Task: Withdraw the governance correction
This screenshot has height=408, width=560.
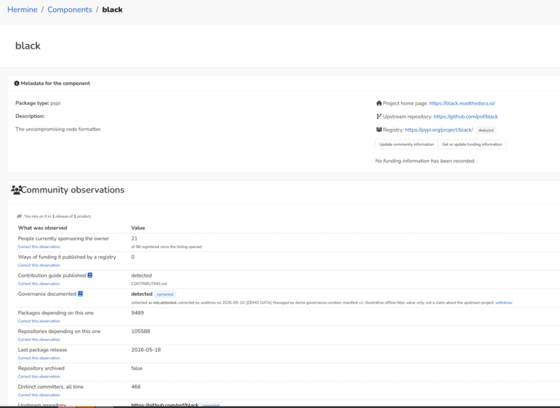Action: [x=504, y=303]
